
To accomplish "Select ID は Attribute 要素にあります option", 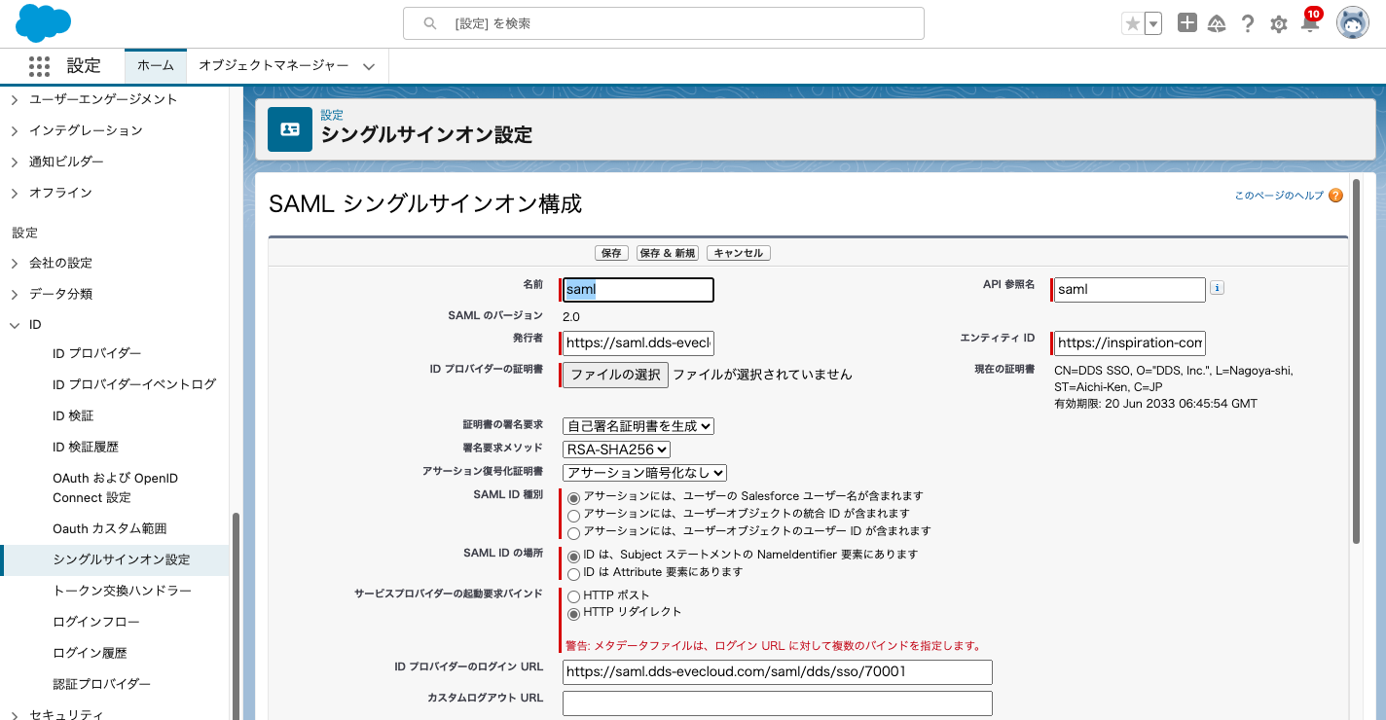I will 574,573.
